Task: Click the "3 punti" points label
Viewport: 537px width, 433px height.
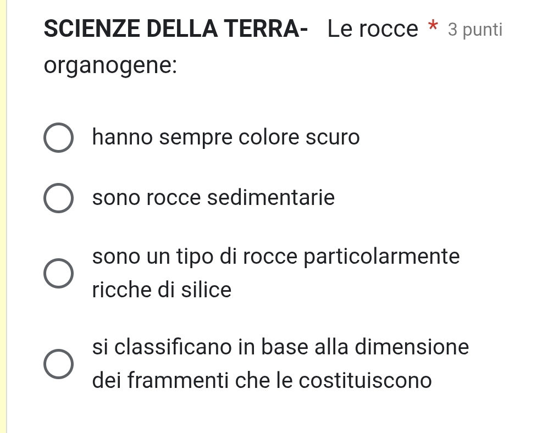Action: 475,30
